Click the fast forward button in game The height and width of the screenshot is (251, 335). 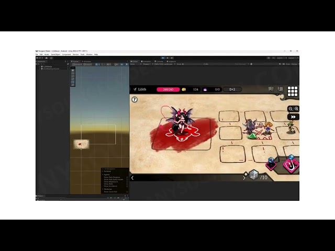pos(293,117)
